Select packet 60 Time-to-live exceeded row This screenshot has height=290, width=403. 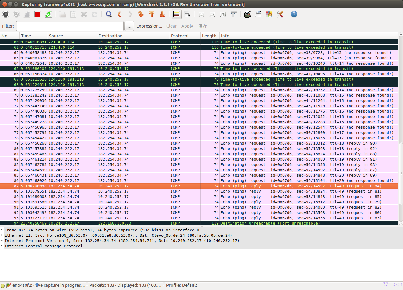[x=199, y=42]
